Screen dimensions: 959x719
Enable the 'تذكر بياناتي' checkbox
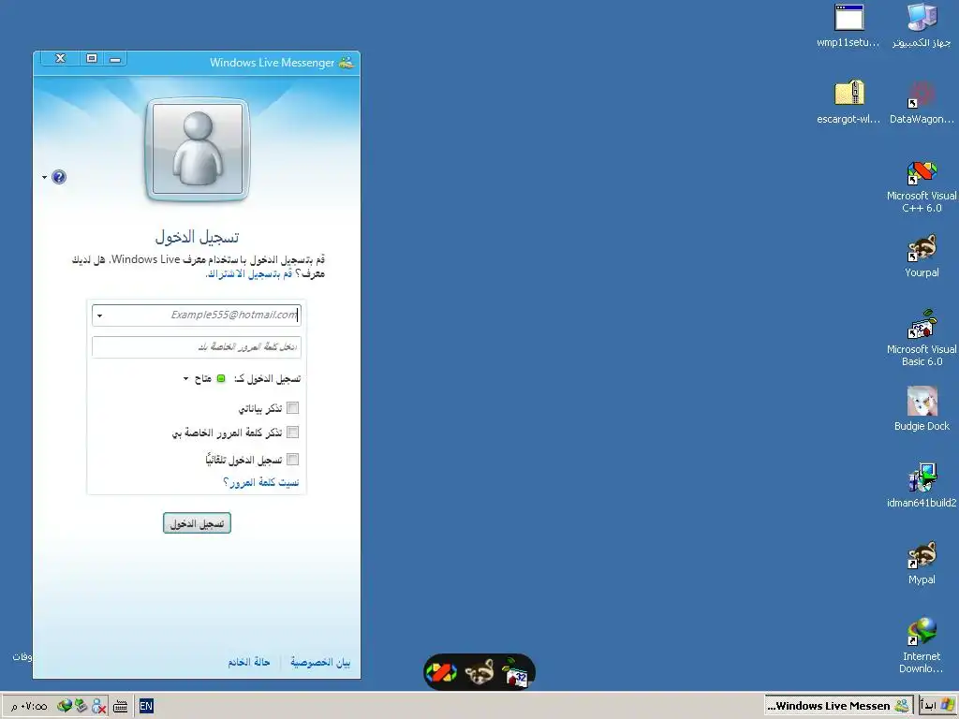(293, 408)
